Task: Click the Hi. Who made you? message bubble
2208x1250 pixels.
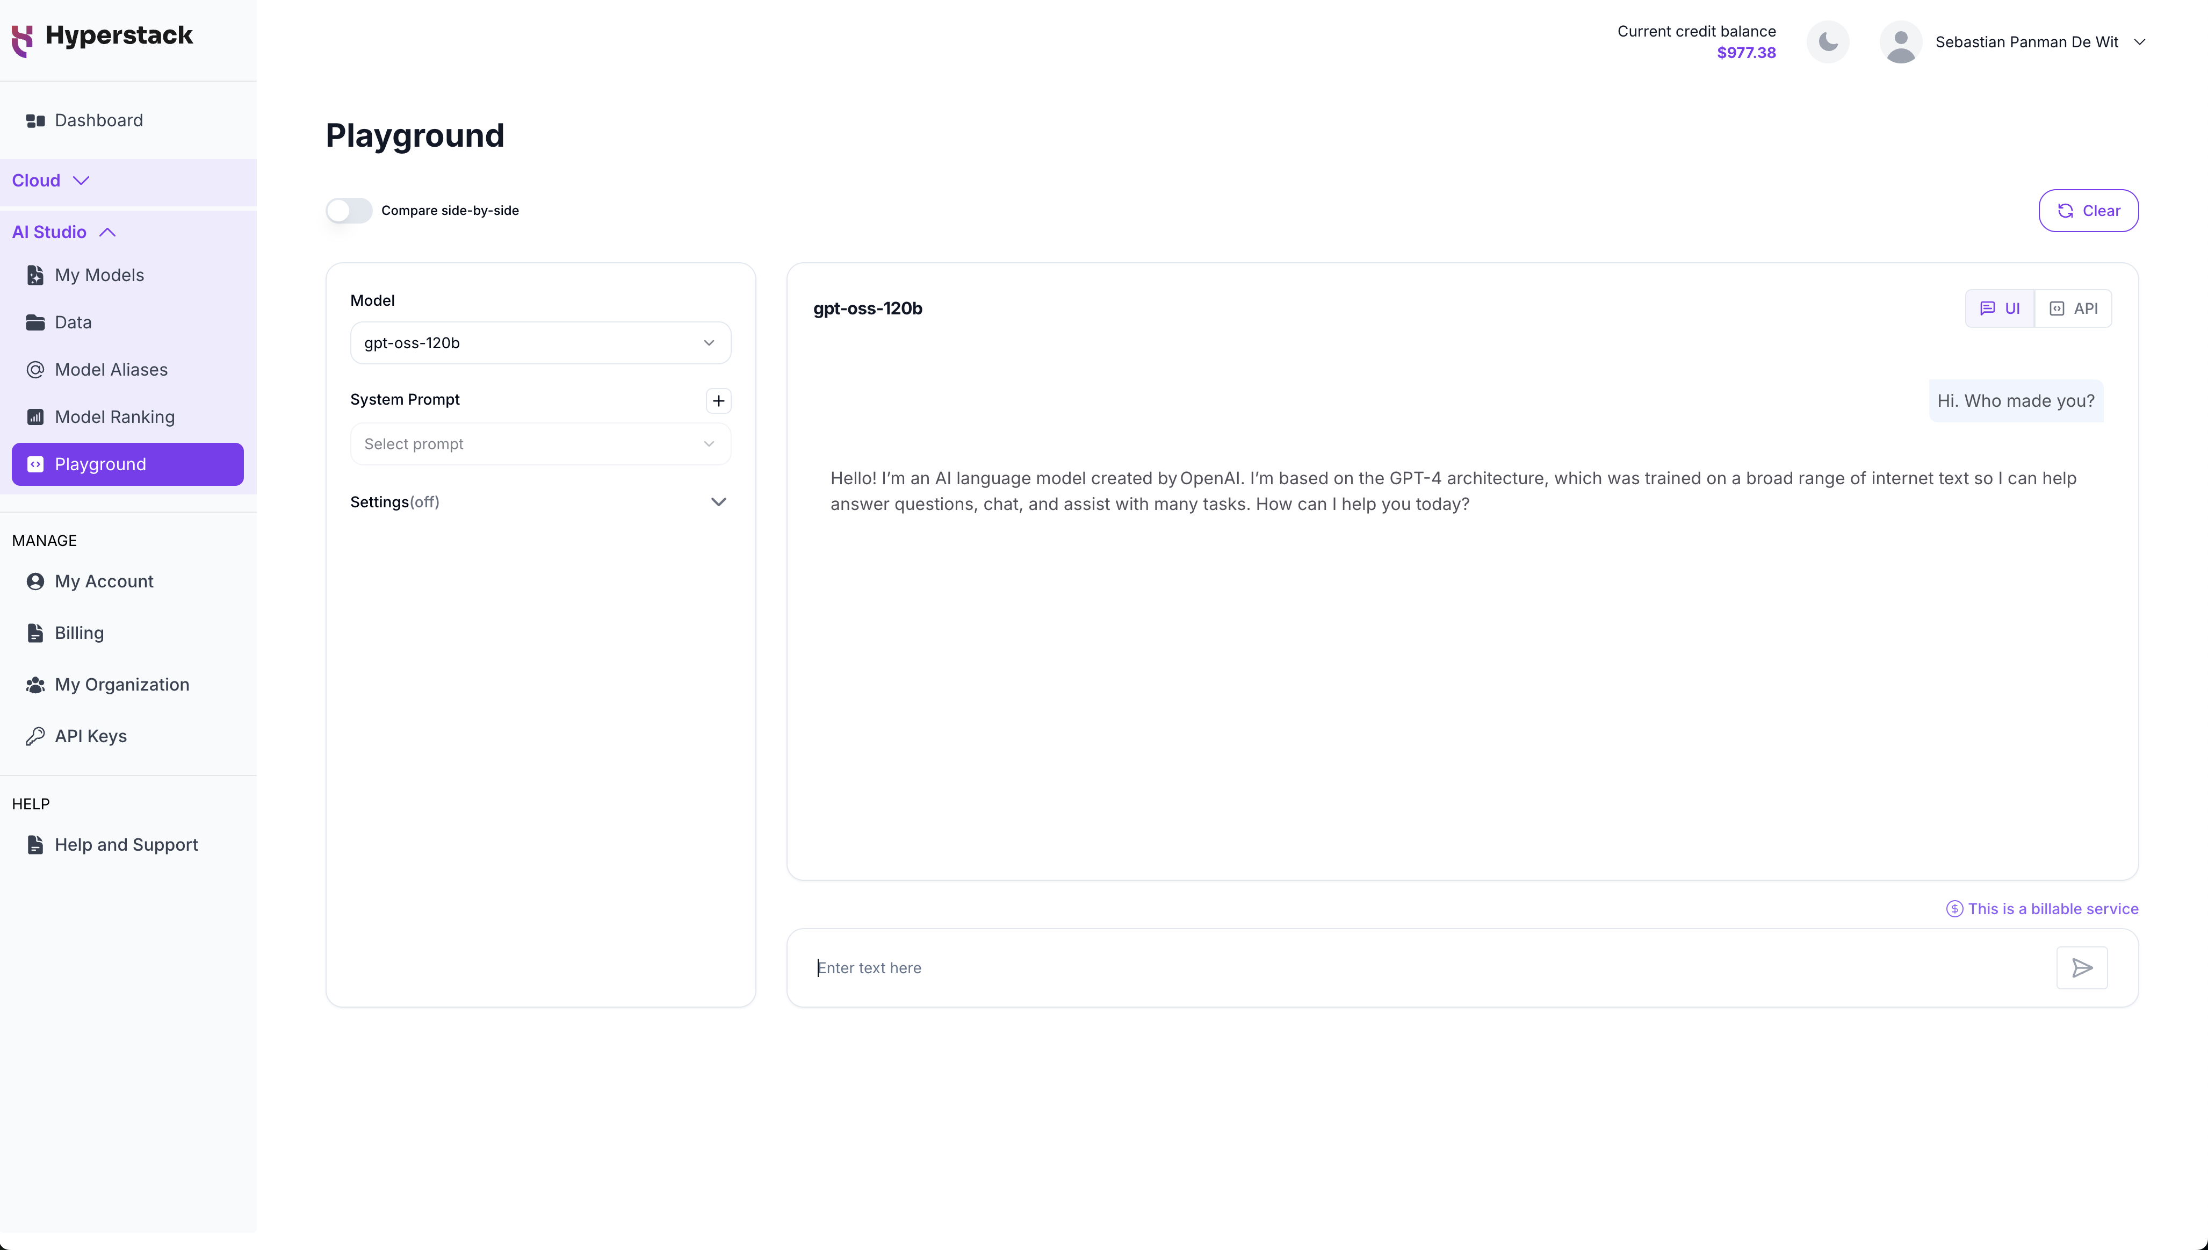Action: [2016, 401]
